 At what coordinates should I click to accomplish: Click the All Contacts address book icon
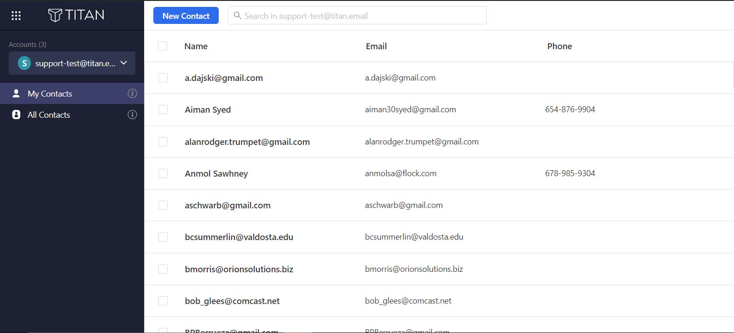16,115
